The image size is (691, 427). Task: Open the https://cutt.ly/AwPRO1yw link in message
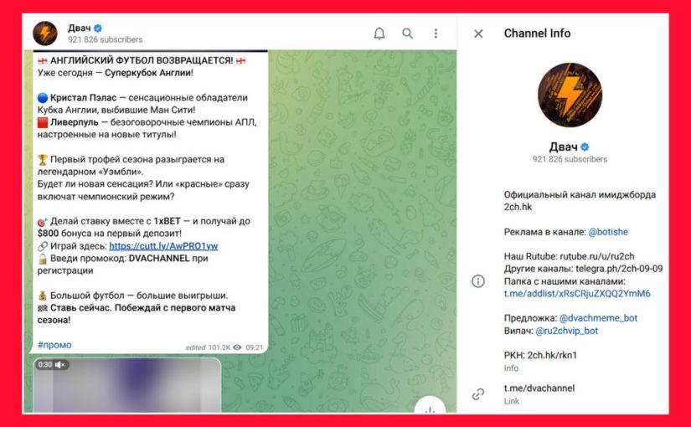click(x=163, y=246)
